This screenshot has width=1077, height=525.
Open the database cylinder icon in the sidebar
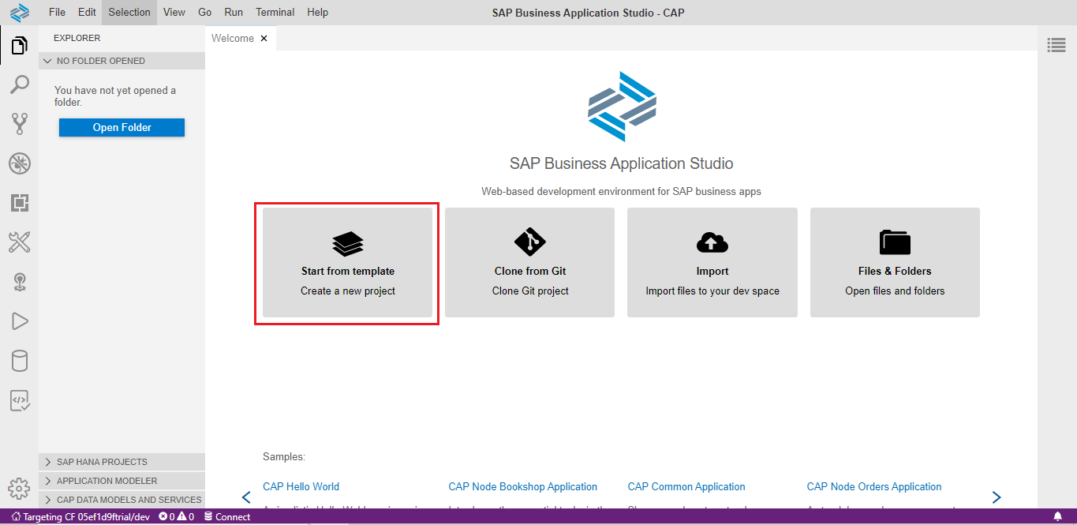(x=19, y=361)
